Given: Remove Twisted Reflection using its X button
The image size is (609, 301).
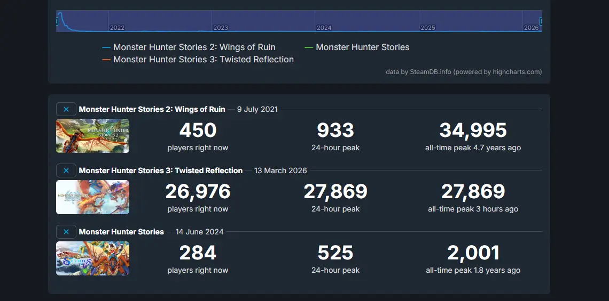Looking at the screenshot, I should (x=66, y=170).
